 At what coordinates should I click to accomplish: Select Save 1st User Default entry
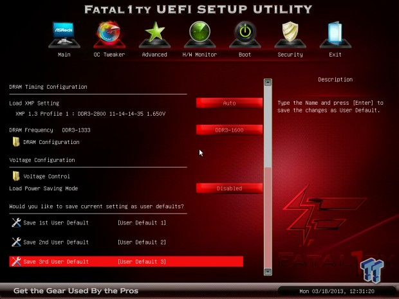point(56,222)
